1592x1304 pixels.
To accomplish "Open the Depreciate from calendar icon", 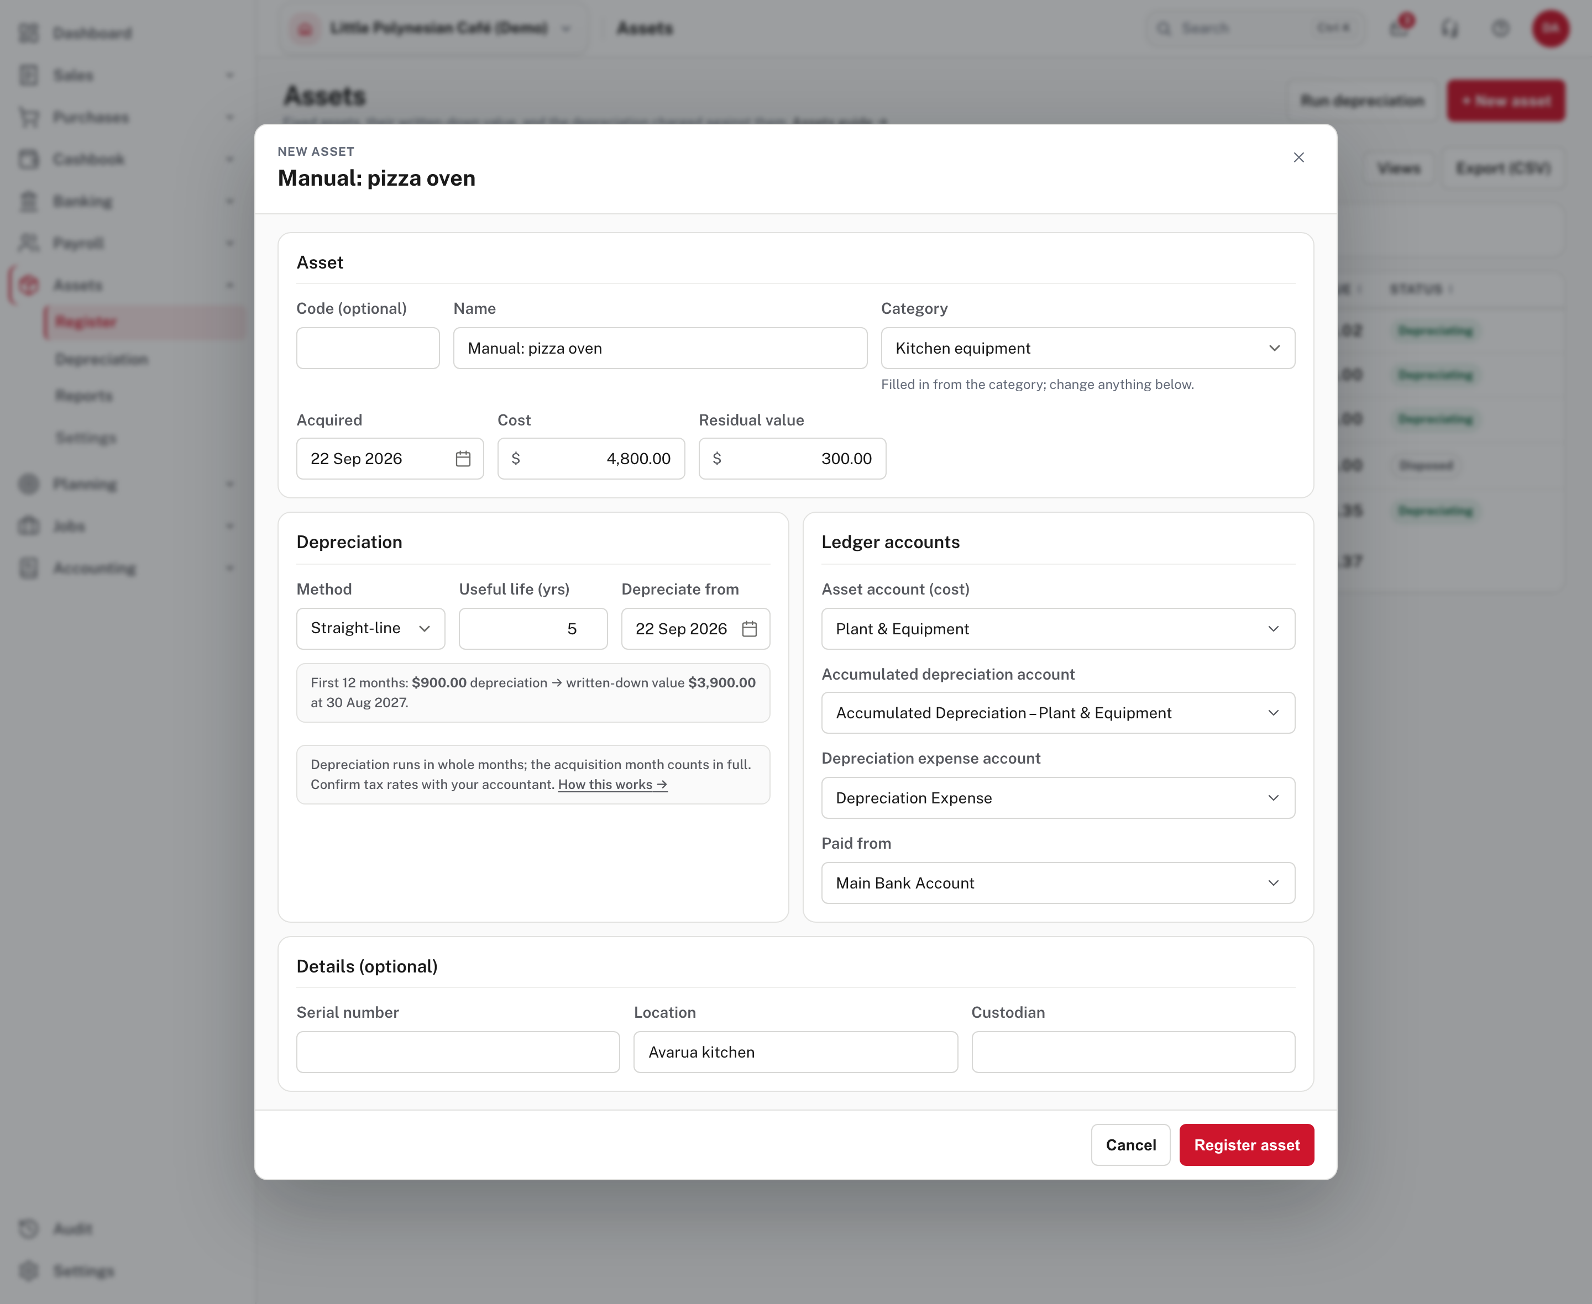I will (x=749, y=629).
